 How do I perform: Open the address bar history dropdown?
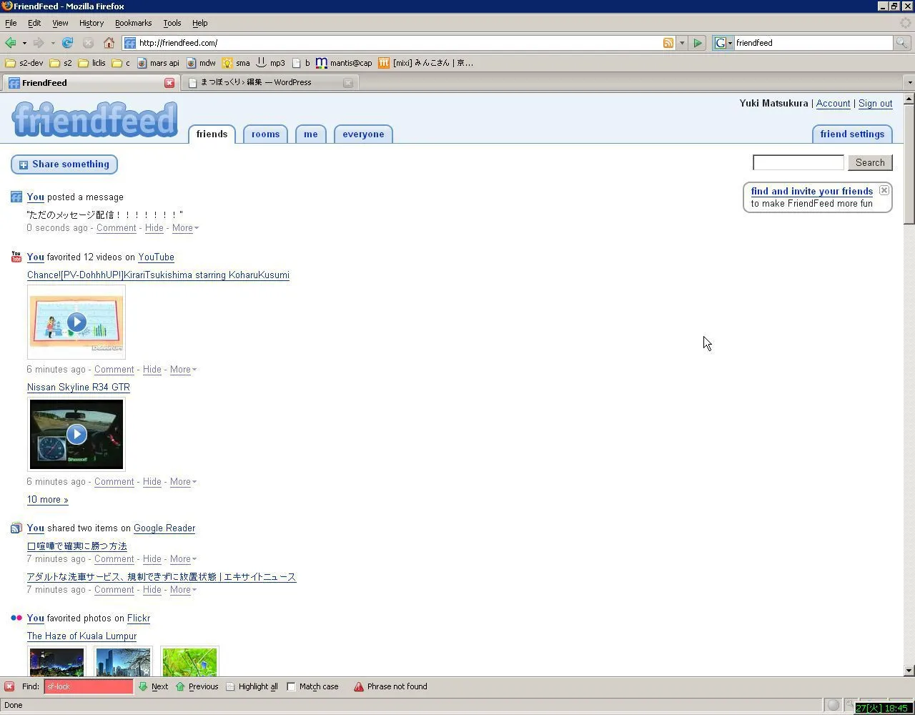[681, 43]
